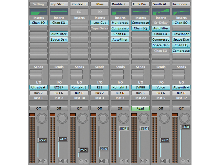Open EQ curve thumbnail on Pop Strings channel
Image resolution: width=222 pixels, height=165 pixels.
59,12
